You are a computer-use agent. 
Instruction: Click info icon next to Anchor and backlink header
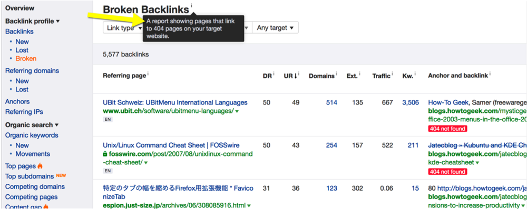tap(490, 74)
